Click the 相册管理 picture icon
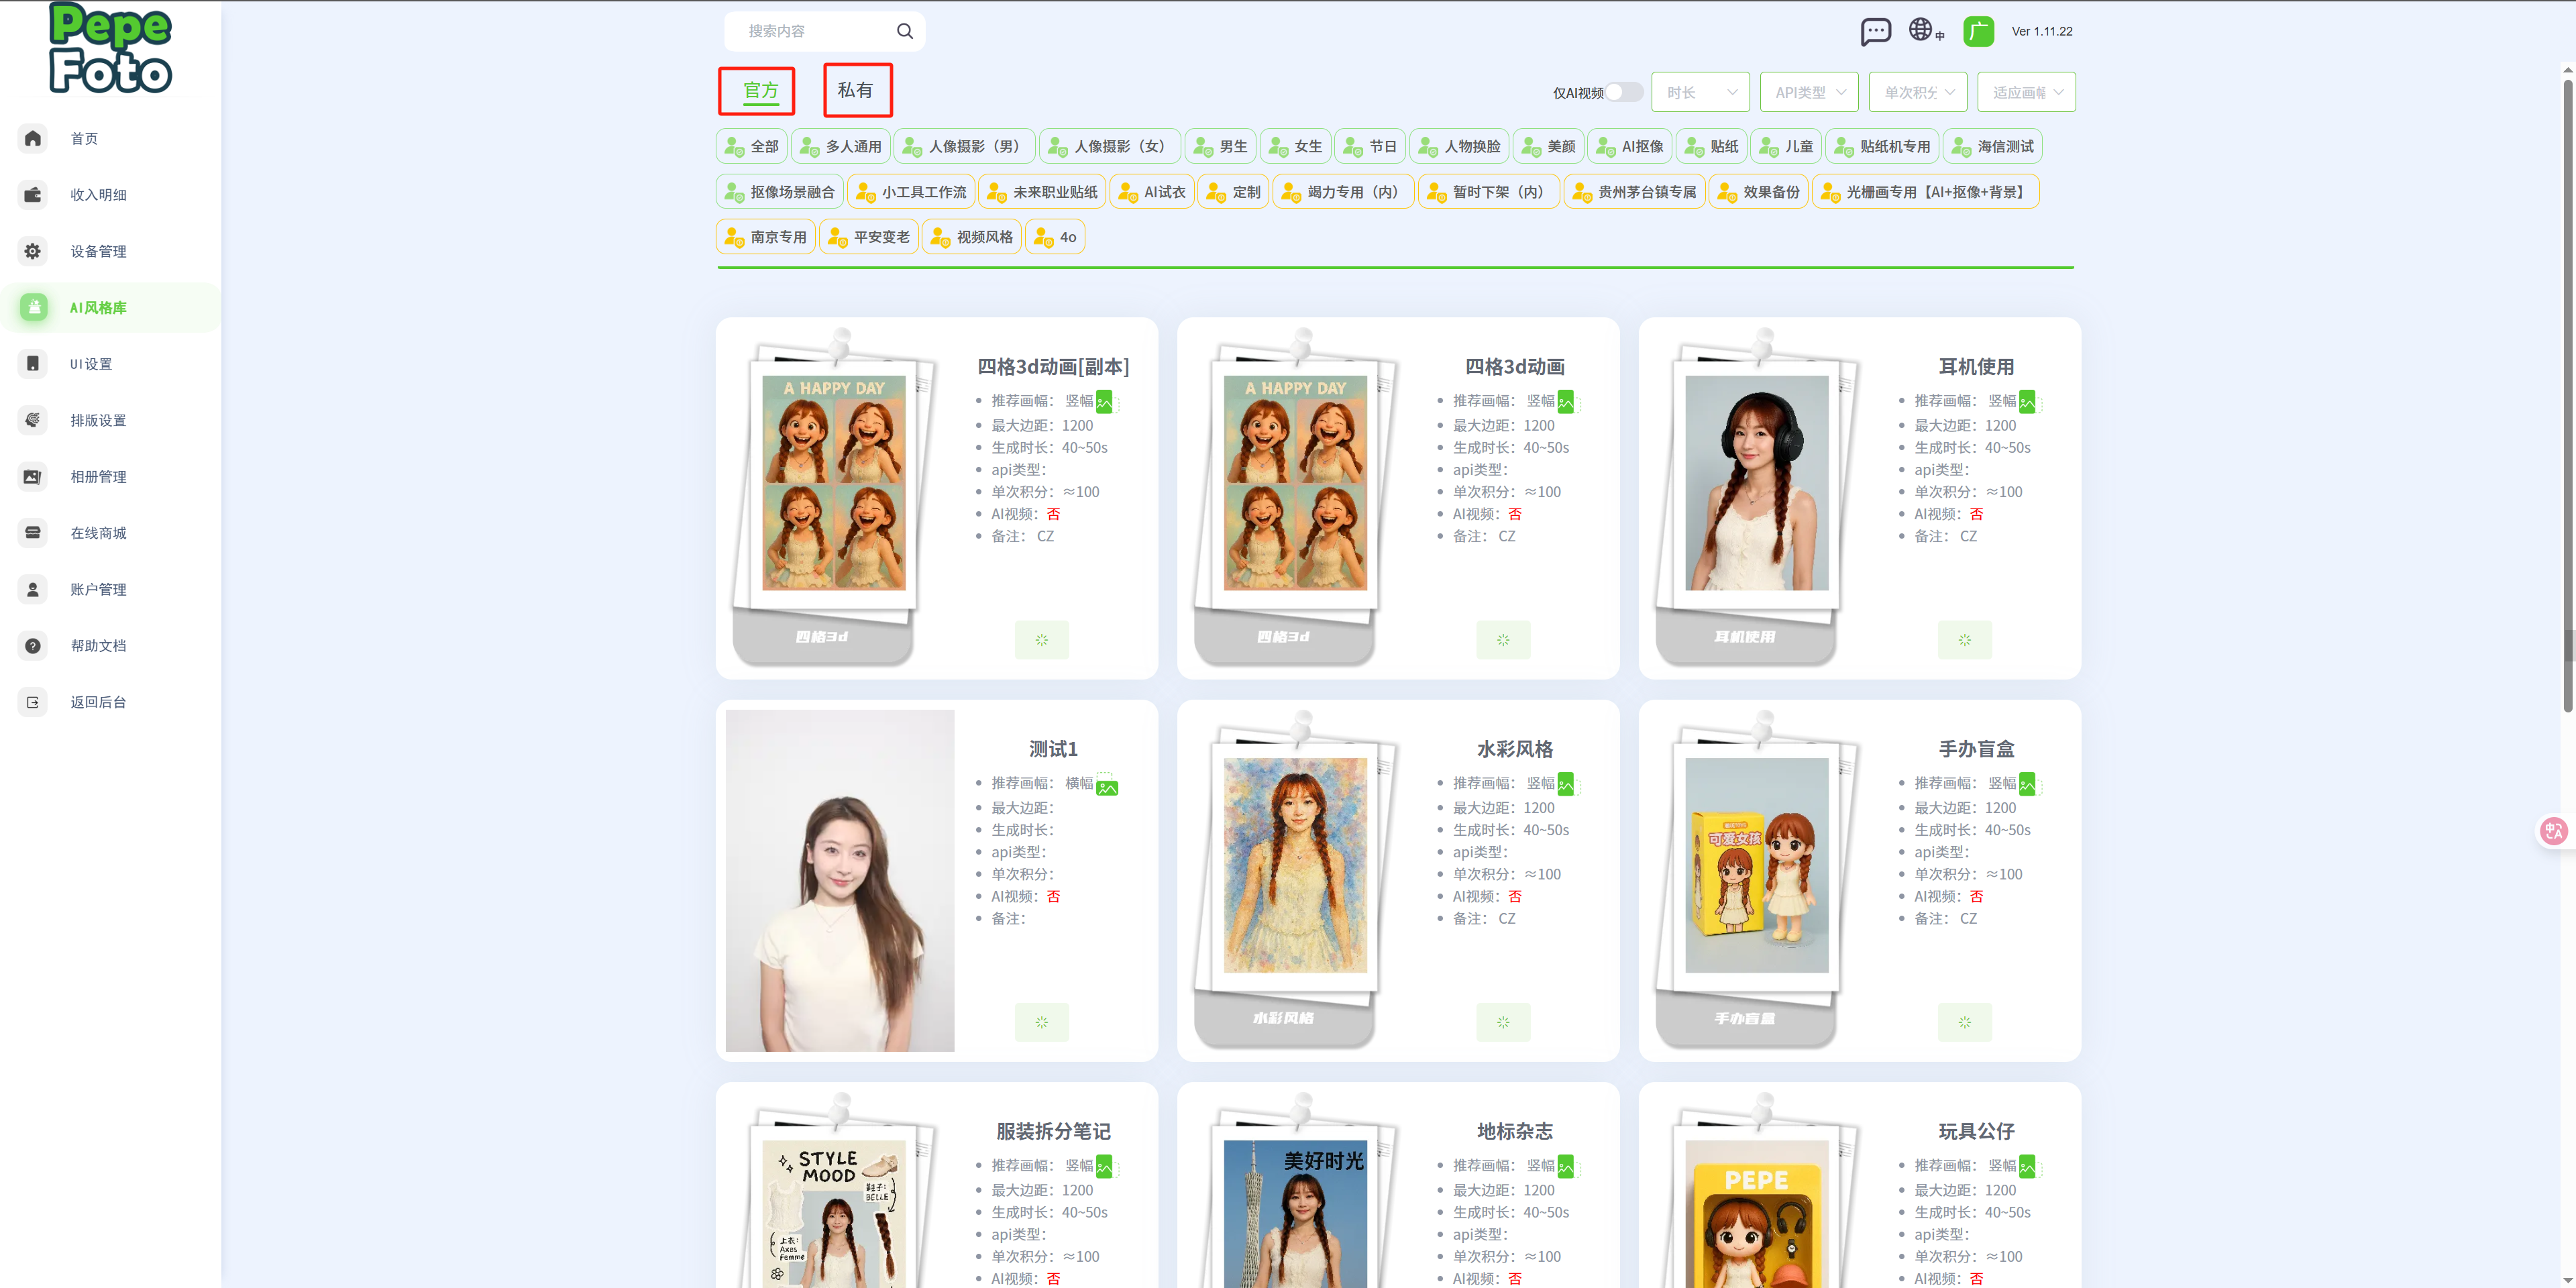The width and height of the screenshot is (2576, 1288). [x=33, y=476]
